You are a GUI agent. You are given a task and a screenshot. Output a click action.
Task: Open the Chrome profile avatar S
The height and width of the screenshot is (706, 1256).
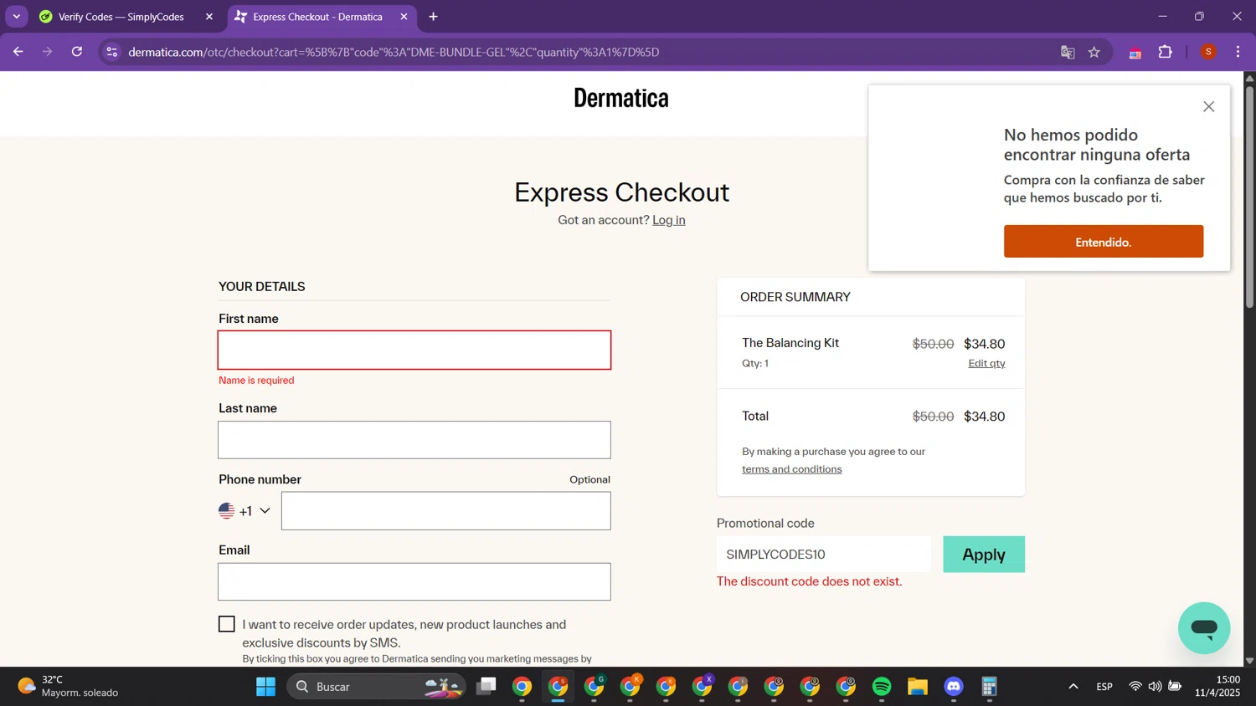click(x=1208, y=52)
